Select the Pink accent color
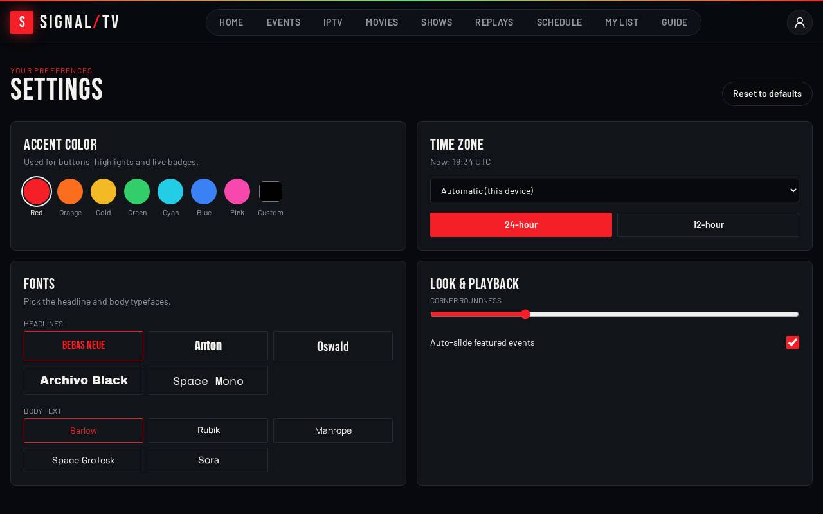Screen dimensions: 823x514 pos(237,191)
